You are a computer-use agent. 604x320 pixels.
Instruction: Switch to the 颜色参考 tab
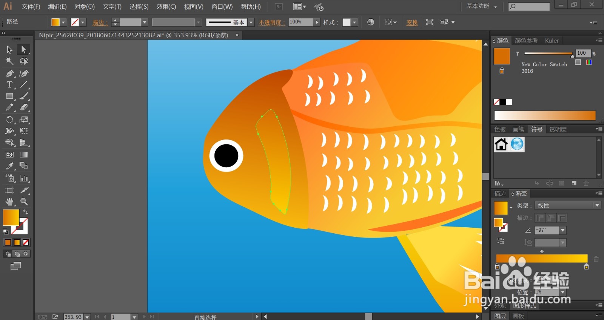(526, 41)
